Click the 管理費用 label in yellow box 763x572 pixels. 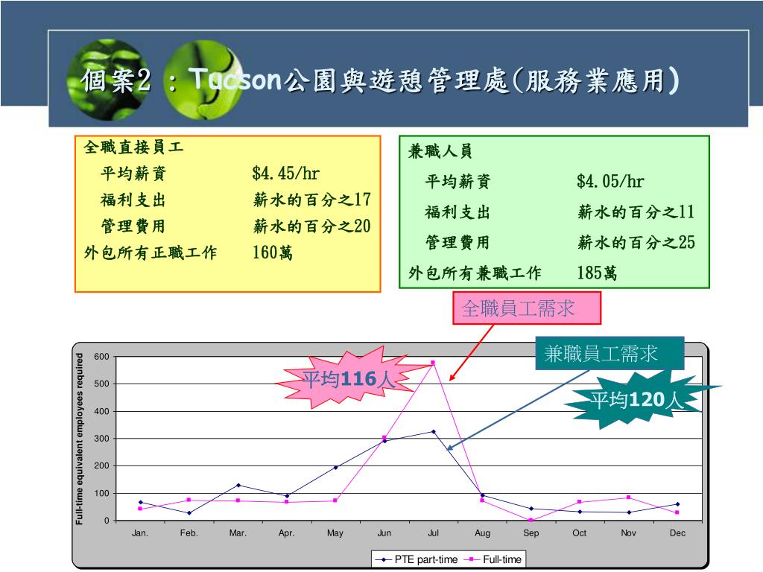[133, 226]
